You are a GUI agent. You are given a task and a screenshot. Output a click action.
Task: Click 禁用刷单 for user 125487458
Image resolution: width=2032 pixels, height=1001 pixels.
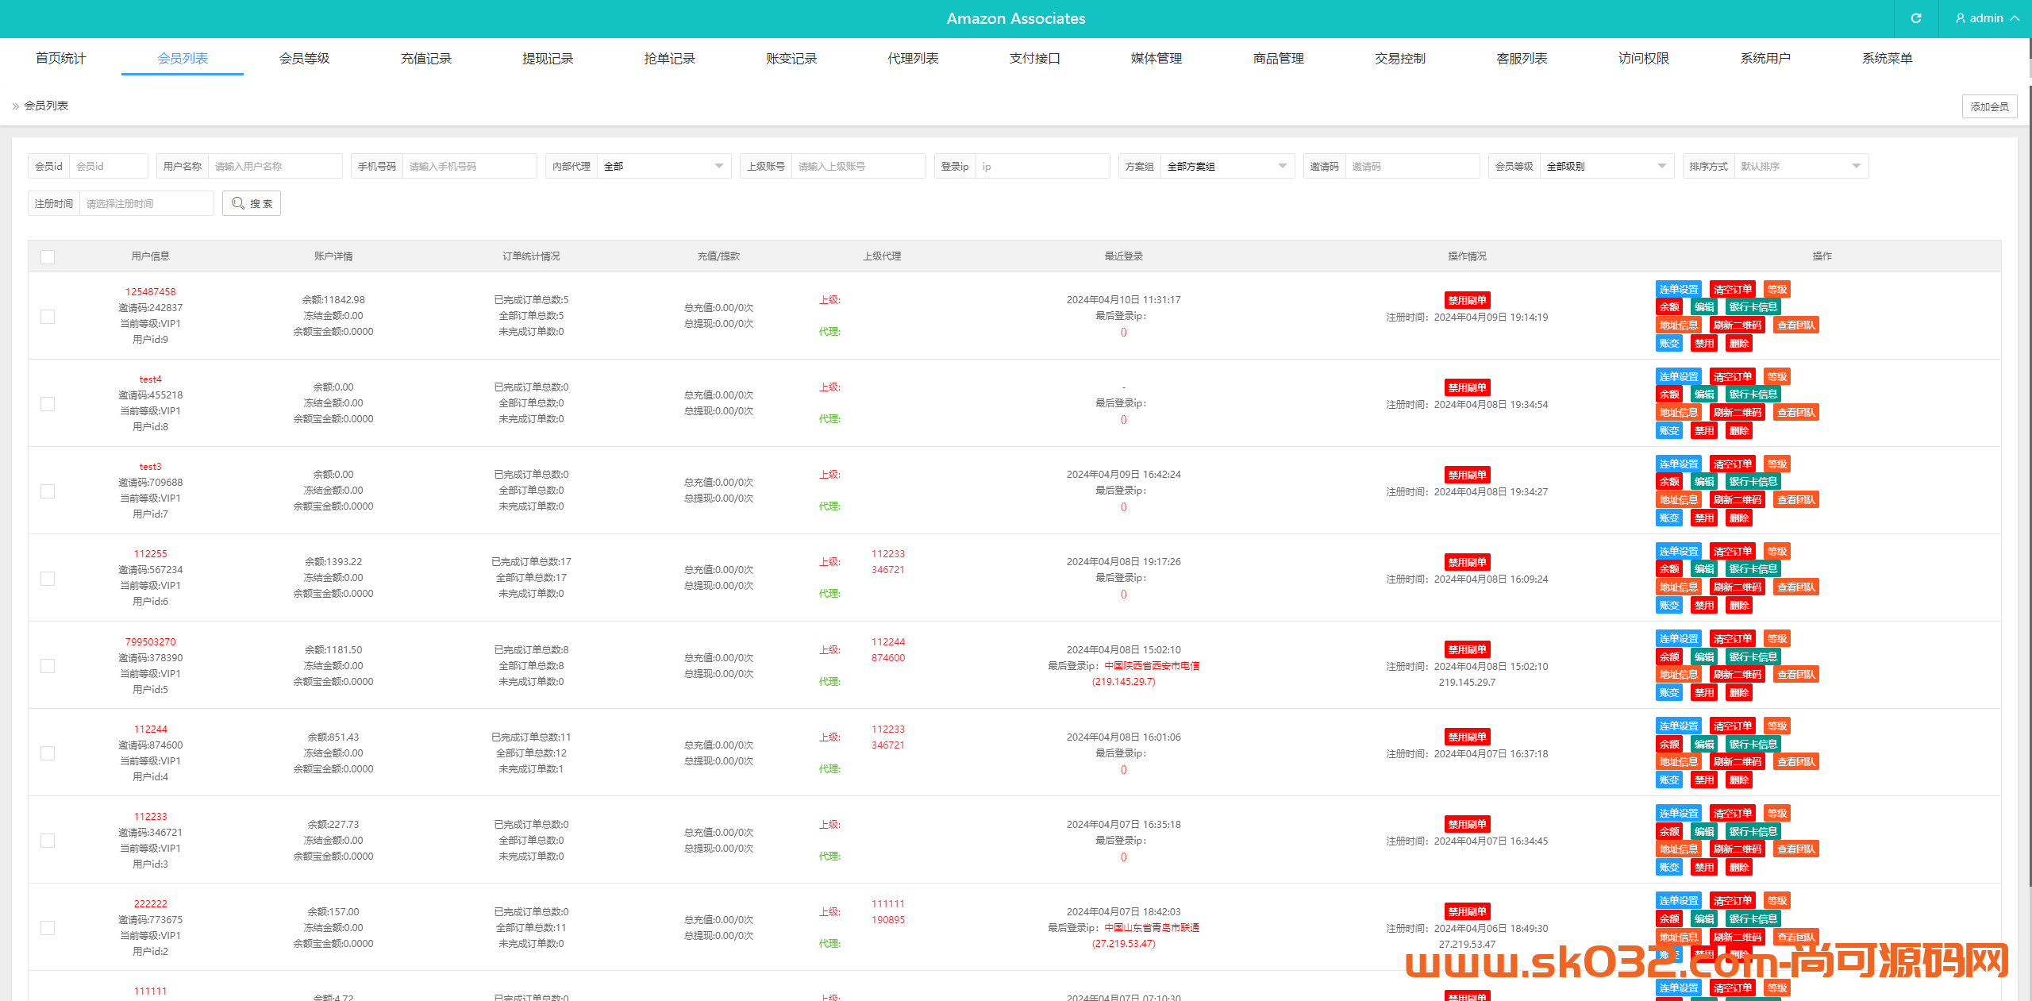tap(1467, 300)
